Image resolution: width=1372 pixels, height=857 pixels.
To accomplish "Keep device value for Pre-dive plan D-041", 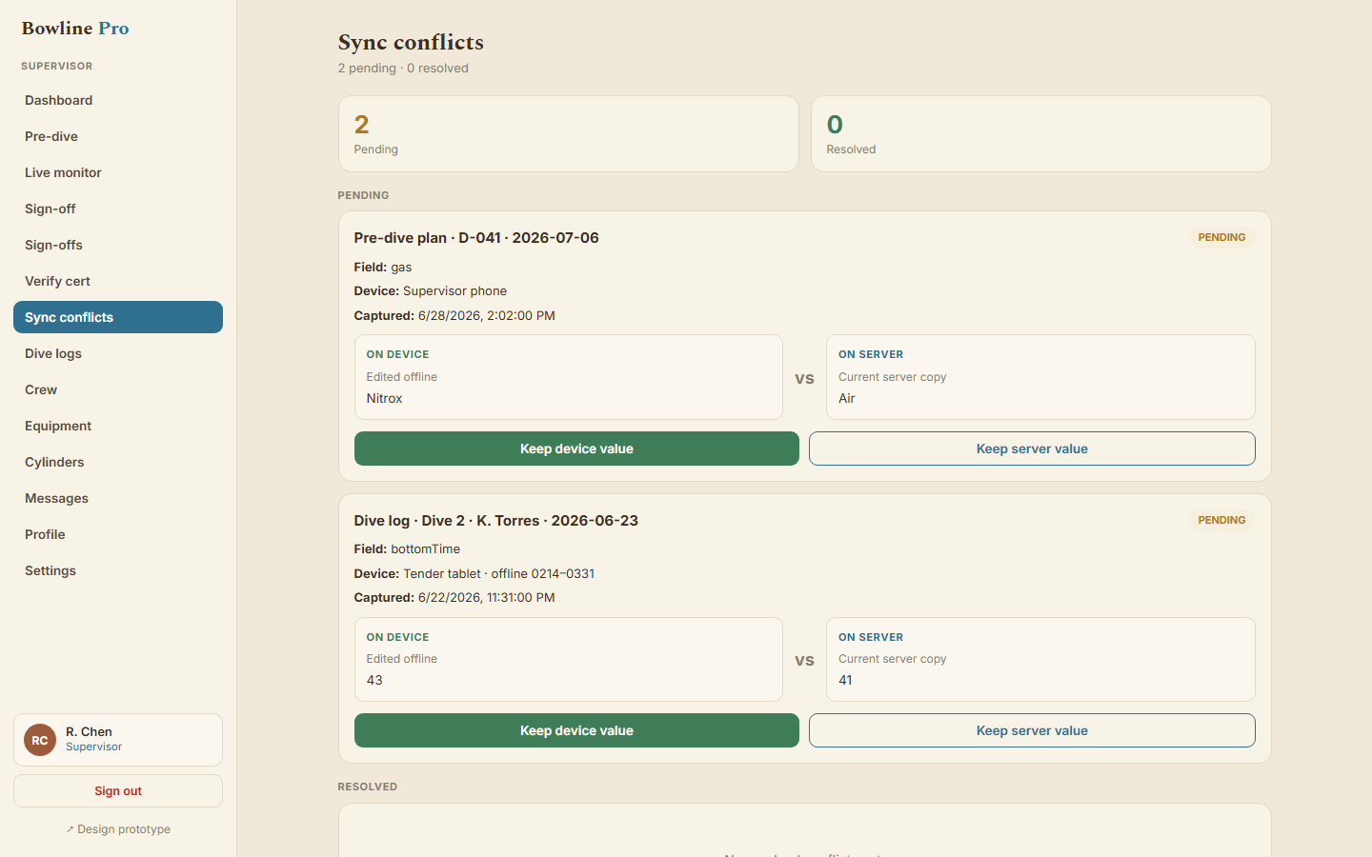I will click(x=576, y=448).
